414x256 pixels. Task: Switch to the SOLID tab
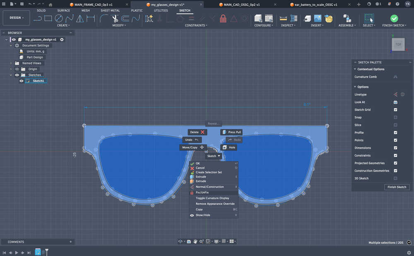point(41,10)
